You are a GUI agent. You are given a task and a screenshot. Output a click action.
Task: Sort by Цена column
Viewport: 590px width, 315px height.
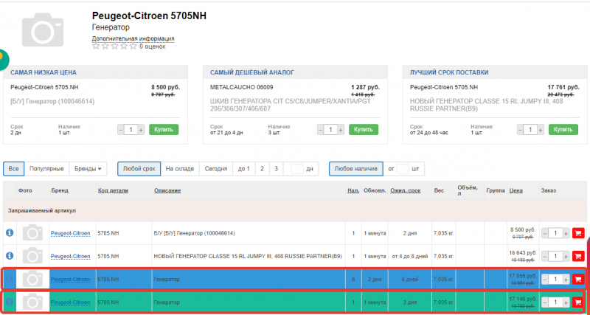pos(516,190)
